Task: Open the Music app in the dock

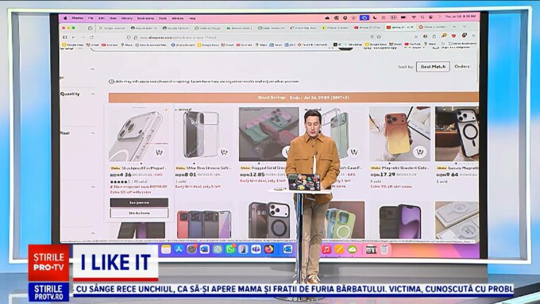Action: [326, 249]
